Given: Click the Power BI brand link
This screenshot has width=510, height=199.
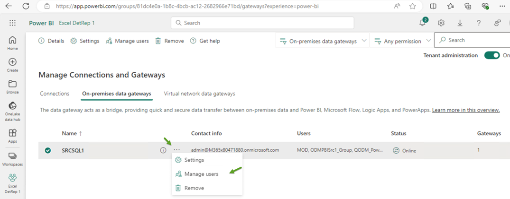Looking at the screenshot, I should [x=41, y=23].
